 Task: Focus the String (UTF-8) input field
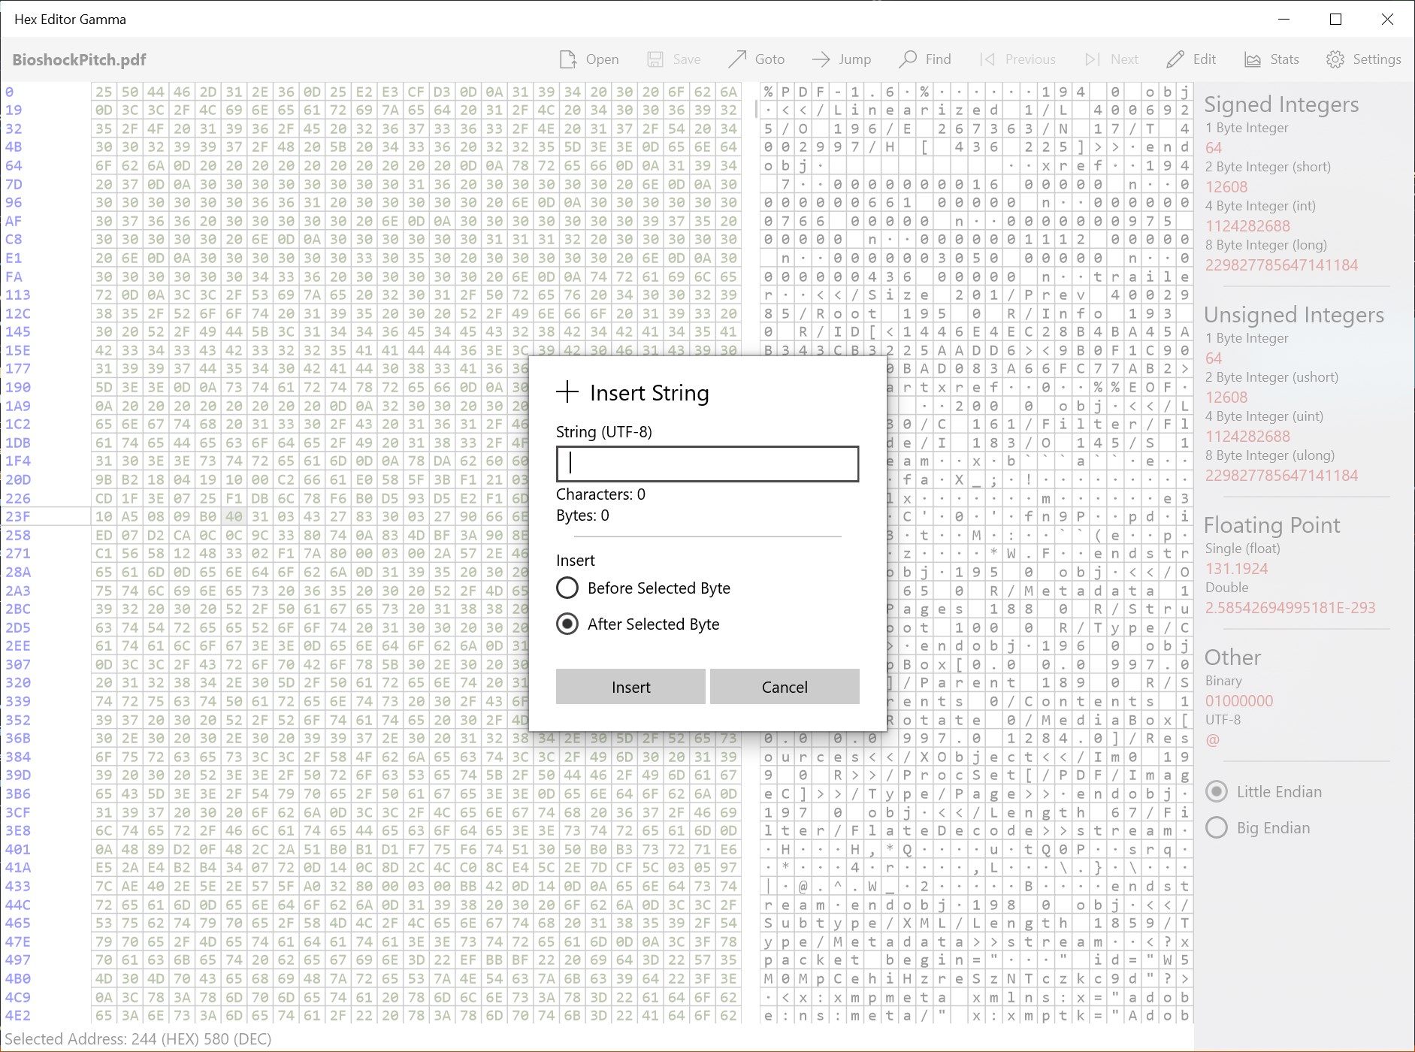click(707, 464)
